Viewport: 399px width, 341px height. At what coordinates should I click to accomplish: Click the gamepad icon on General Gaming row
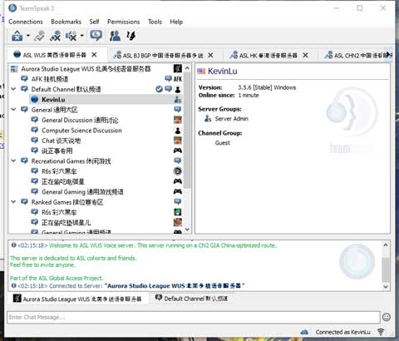(178, 191)
